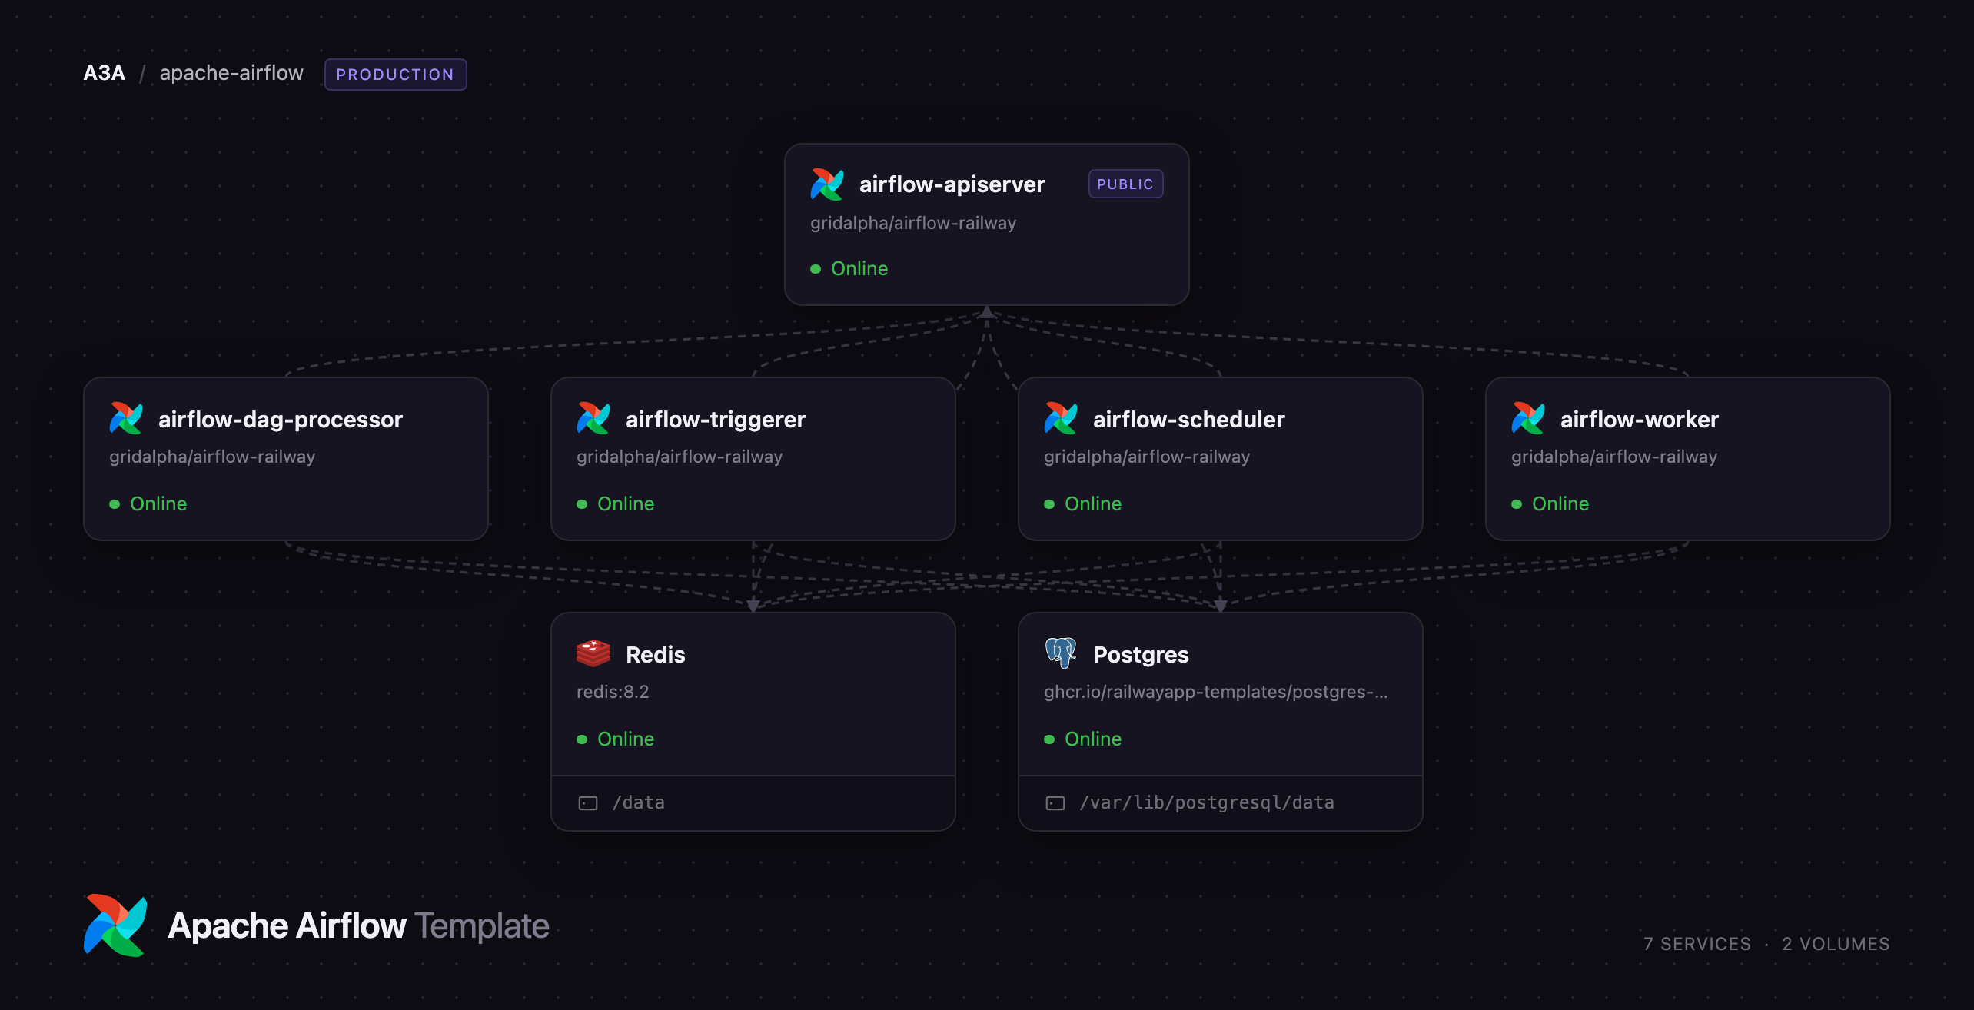
Task: Click the green status dot on airflow-apiserver
Action: click(816, 269)
